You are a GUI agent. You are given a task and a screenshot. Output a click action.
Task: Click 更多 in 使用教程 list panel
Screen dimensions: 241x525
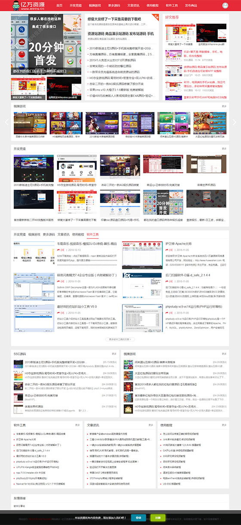(224, 425)
